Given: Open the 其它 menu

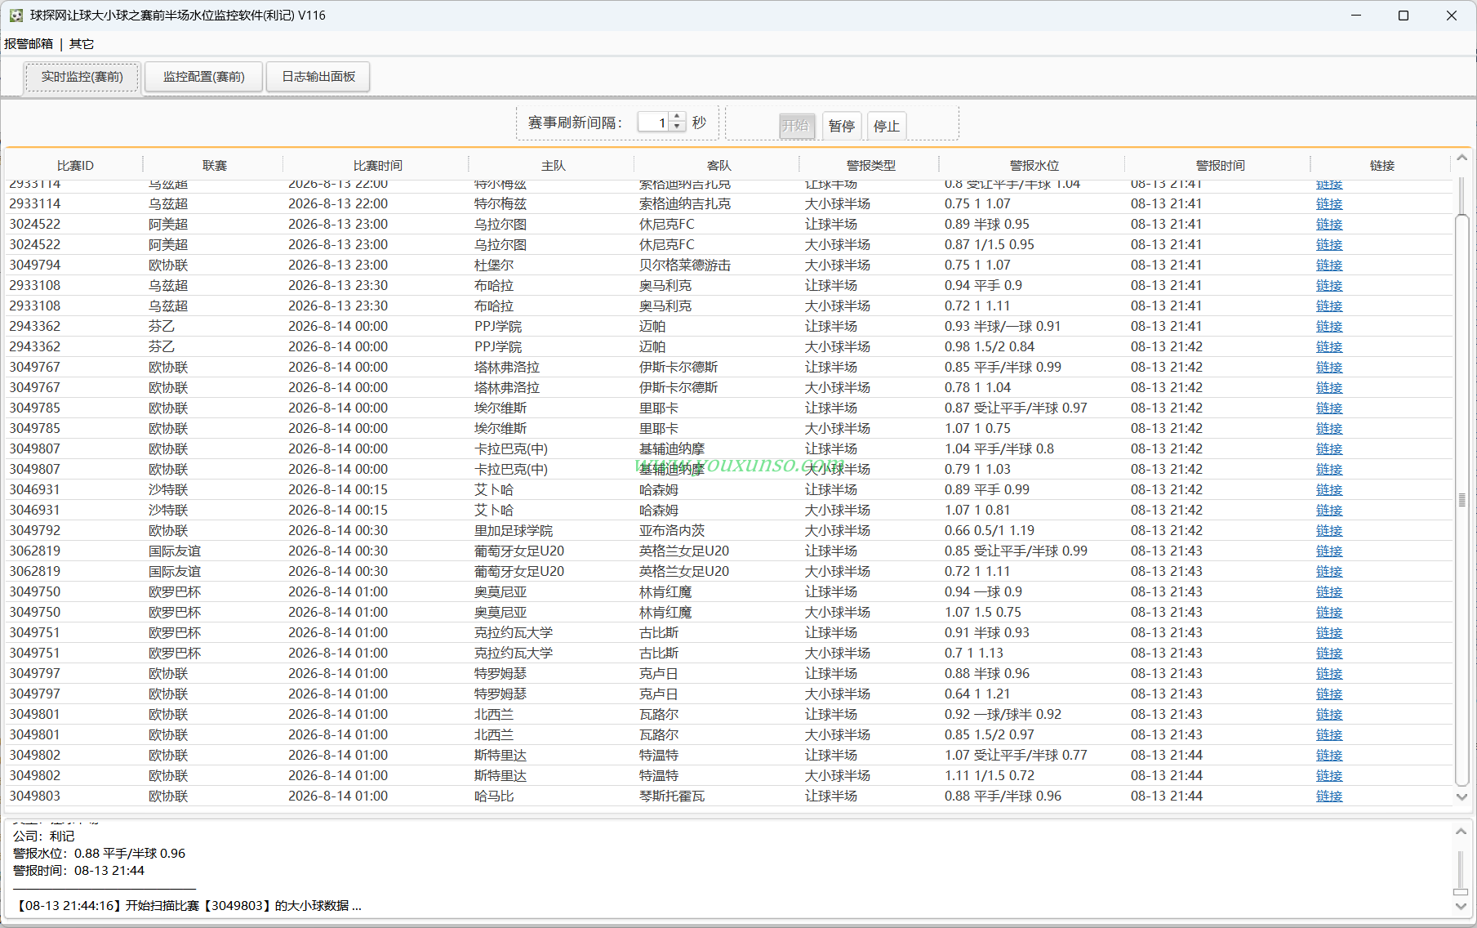Looking at the screenshot, I should pyautogui.click(x=82, y=44).
